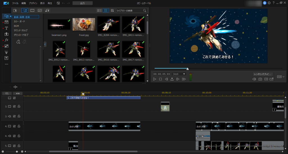The image size is (288, 154).
Task: Toggle track 5 video enable checkbox
Action: tap(14, 146)
